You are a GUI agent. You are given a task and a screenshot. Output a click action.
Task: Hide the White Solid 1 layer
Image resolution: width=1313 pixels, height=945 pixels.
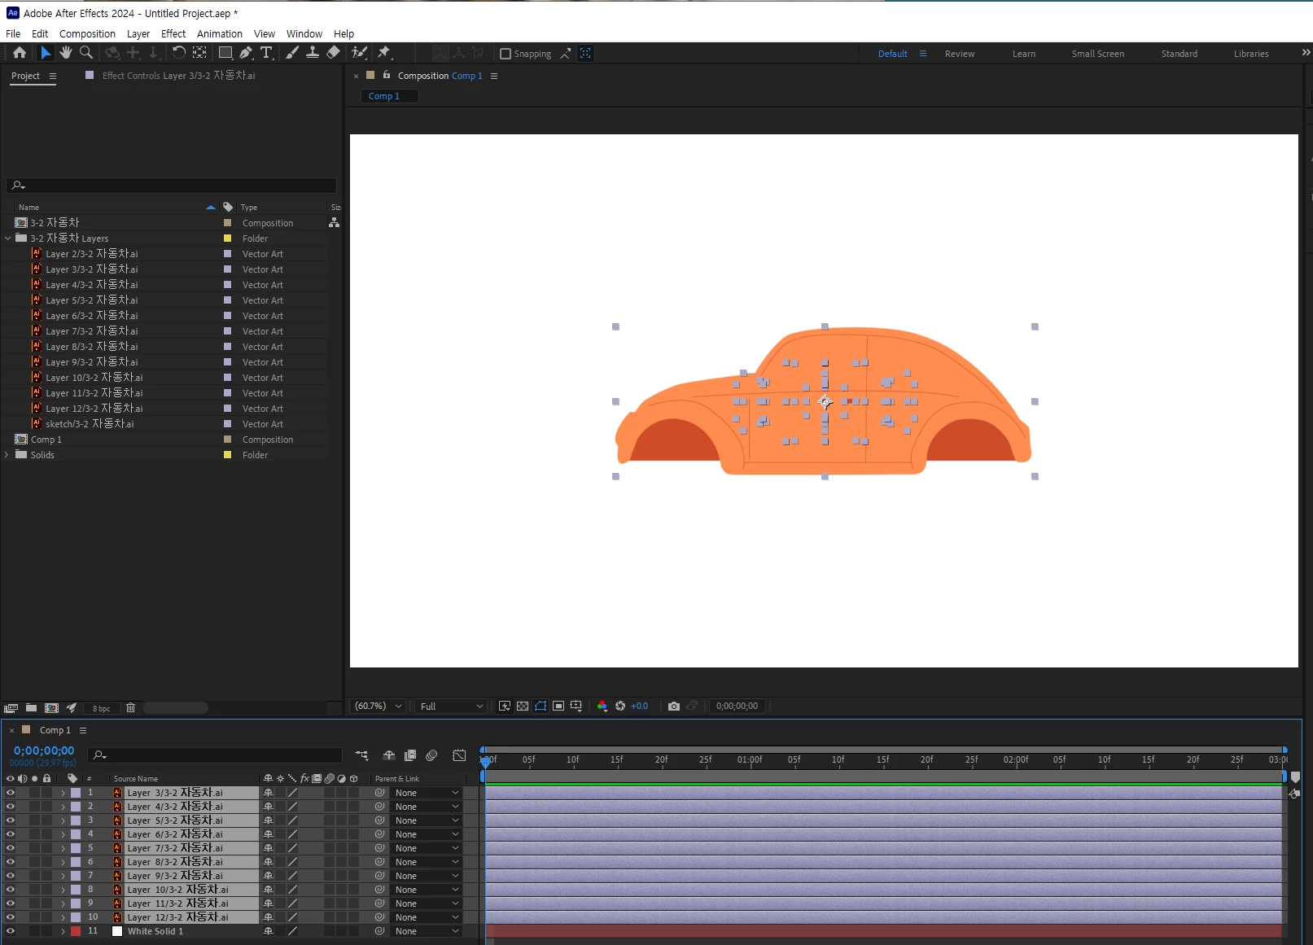(x=11, y=931)
